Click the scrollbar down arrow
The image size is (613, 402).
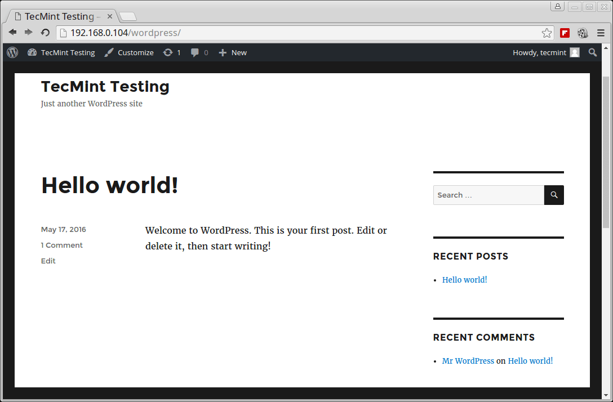click(606, 395)
